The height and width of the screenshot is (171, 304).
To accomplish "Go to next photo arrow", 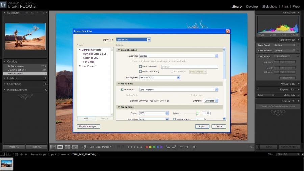I will pyautogui.click(x=186, y=147).
